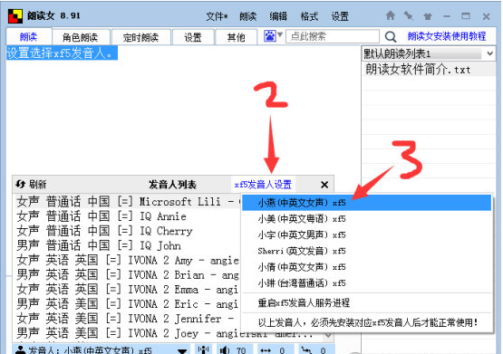Choose 小美(中英文粤语) xf5 from menu
This screenshot has height=354, width=503.
point(366,219)
